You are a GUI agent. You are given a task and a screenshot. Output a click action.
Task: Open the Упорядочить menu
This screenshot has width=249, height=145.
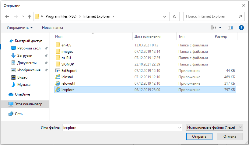pos(20,28)
